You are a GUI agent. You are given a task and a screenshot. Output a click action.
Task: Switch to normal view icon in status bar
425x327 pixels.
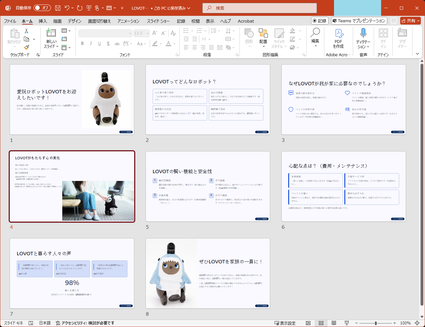tap(308, 323)
